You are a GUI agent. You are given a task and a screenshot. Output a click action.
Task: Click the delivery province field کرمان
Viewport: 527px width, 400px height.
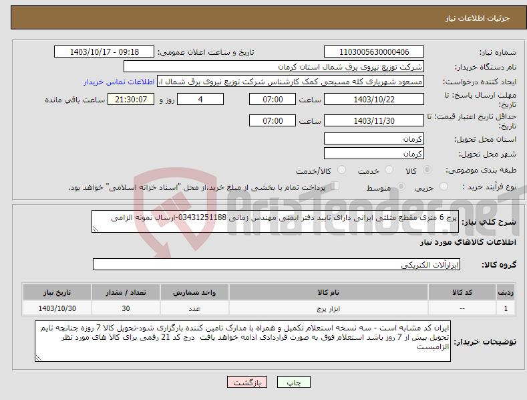[x=374, y=138]
